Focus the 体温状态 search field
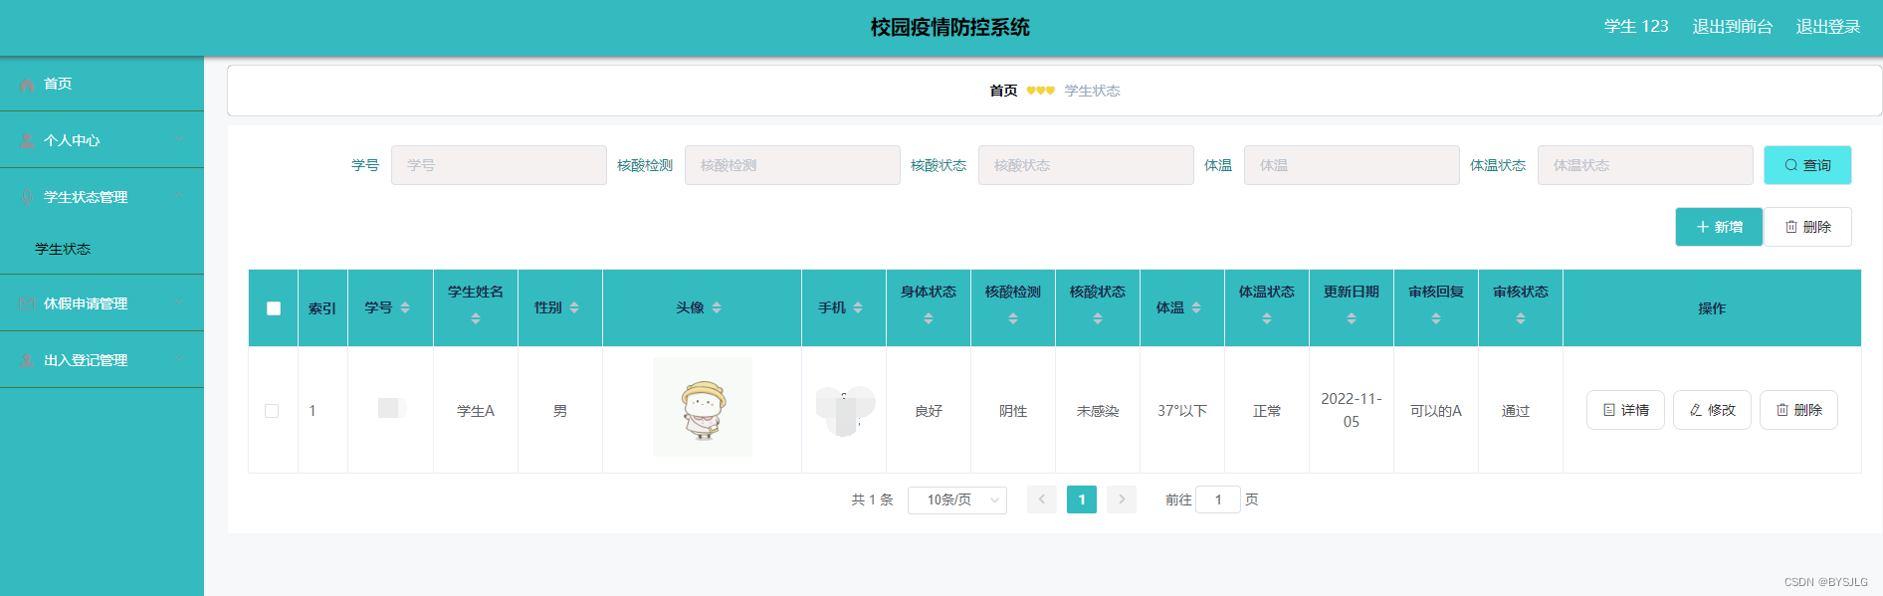The image size is (1883, 596). click(1645, 165)
